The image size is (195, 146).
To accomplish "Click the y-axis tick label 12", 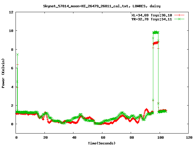I will coord(11,12).
